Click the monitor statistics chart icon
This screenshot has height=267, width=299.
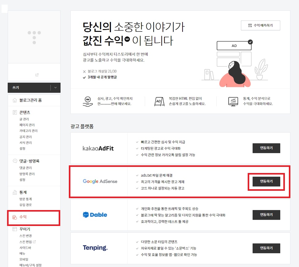click(233, 101)
